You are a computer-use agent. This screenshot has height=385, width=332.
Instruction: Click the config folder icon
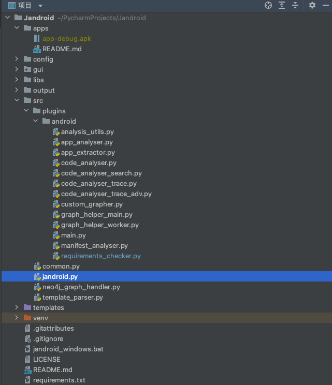[x=27, y=59]
